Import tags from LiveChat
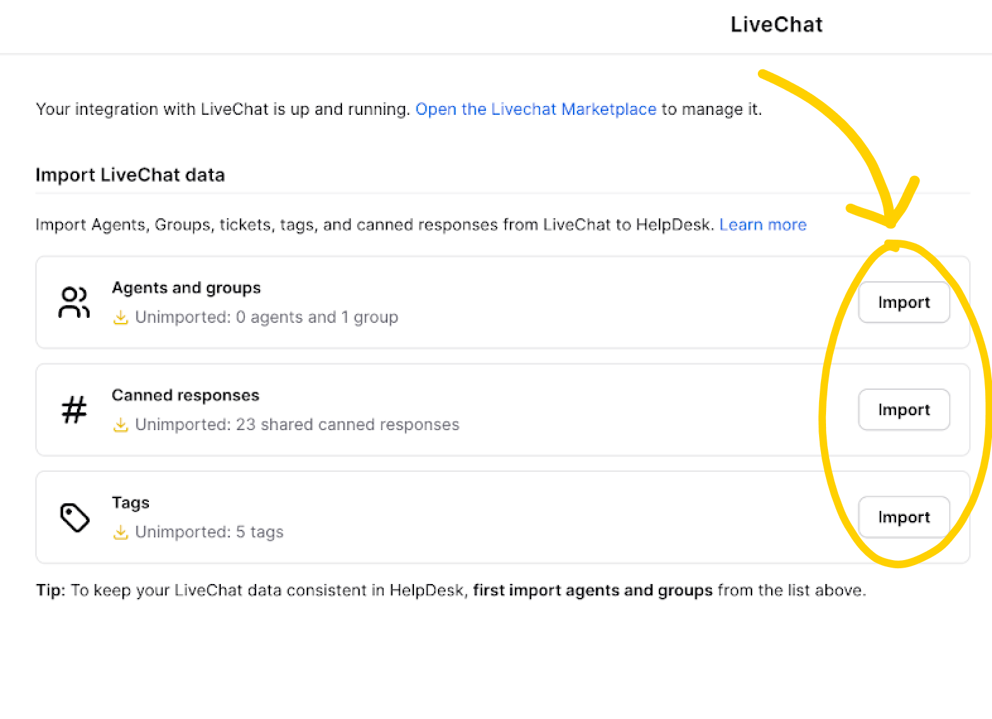The height and width of the screenshot is (719, 992). (904, 517)
